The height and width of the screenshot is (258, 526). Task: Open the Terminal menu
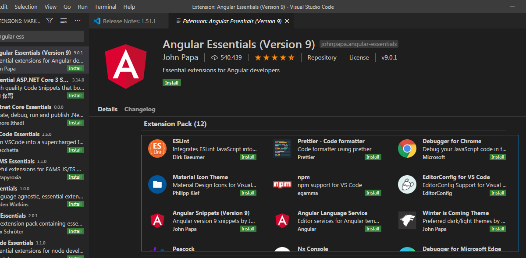(105, 7)
